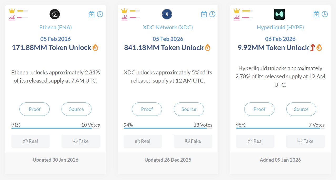Click the clock icon on XDC card
336x180 pixels.
click(212, 14)
